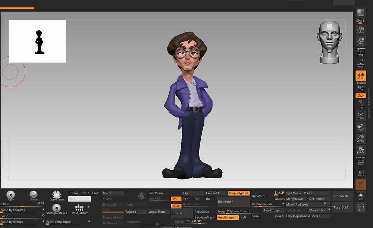Click the AAHalf zoom icon
Image resolution: width=373 pixels, height=228 pixels.
[x=361, y=41]
